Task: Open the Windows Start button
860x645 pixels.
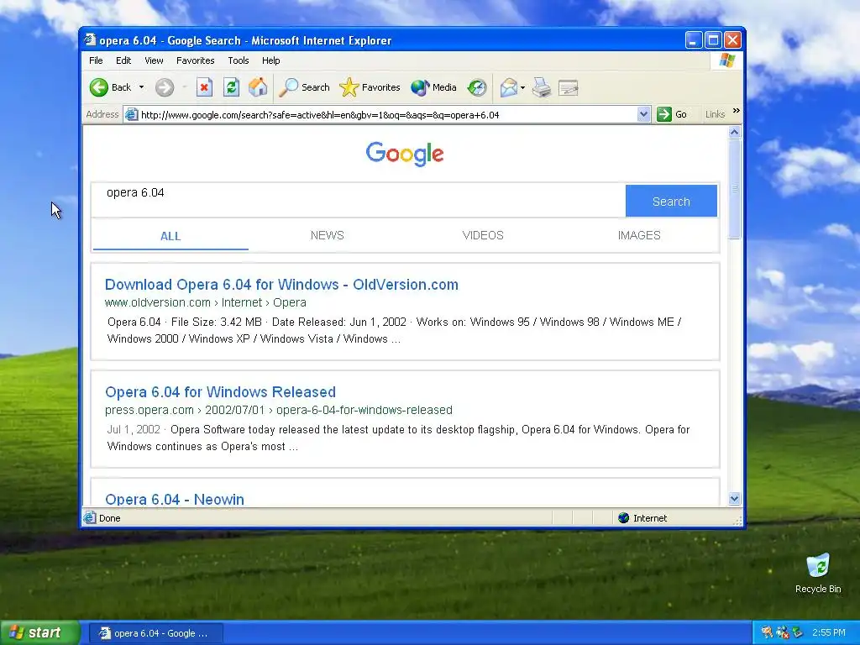Action: (40, 632)
